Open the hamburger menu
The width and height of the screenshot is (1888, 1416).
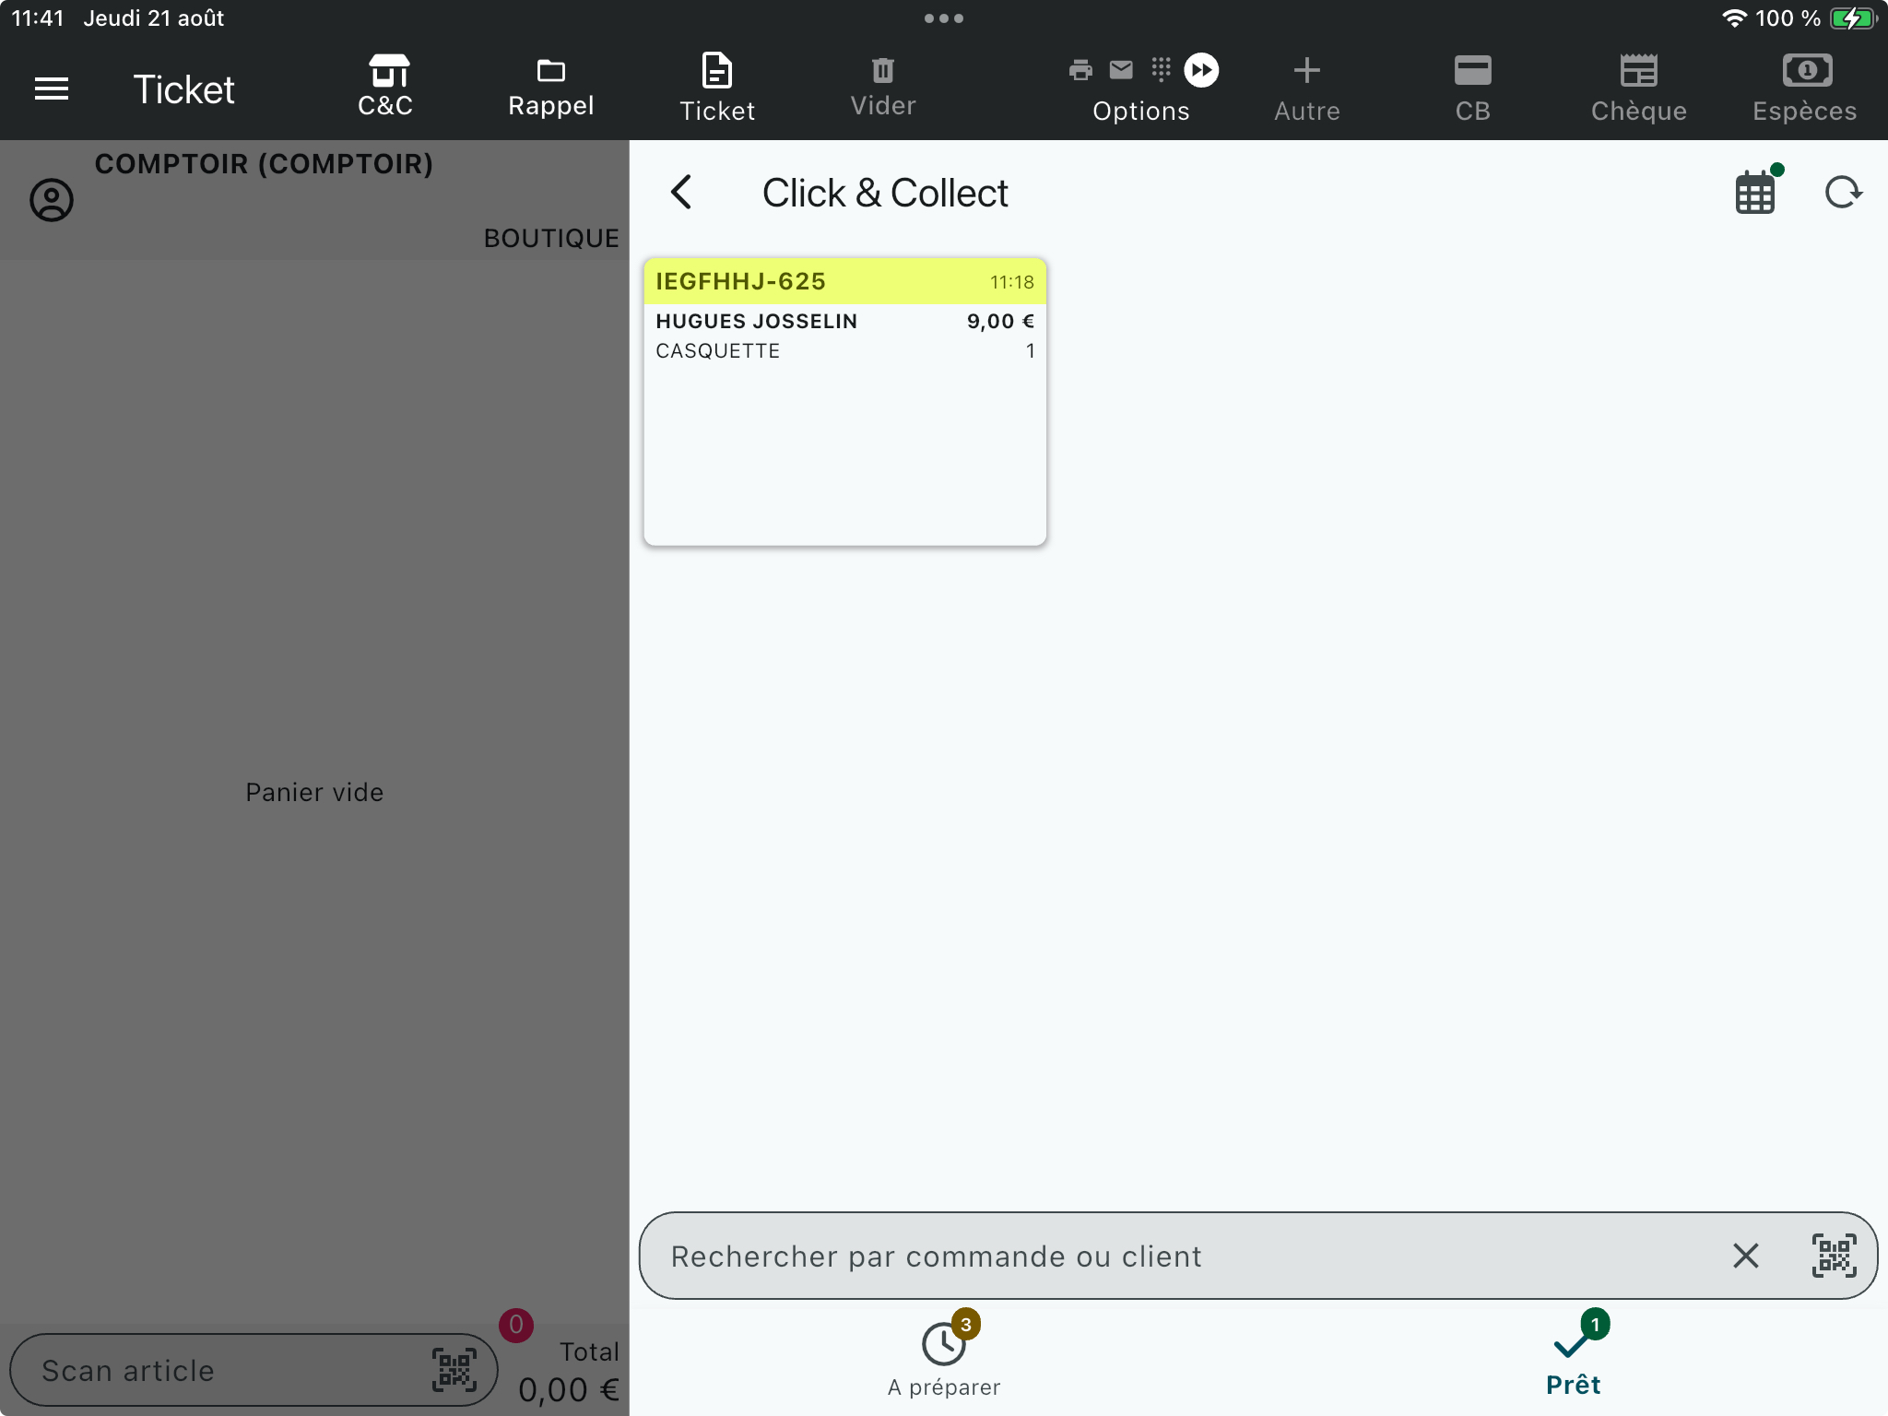tap(52, 88)
